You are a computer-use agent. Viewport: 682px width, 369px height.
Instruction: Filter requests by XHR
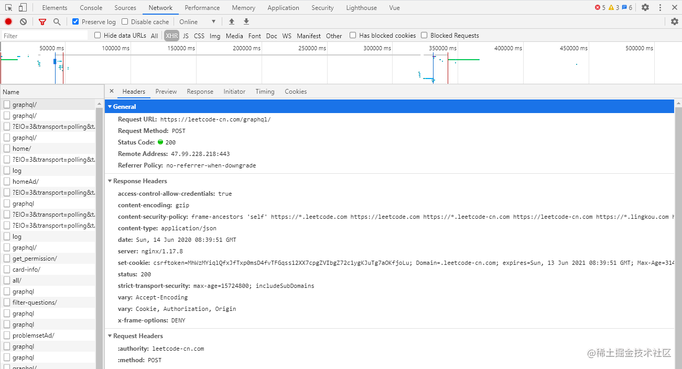tap(172, 36)
